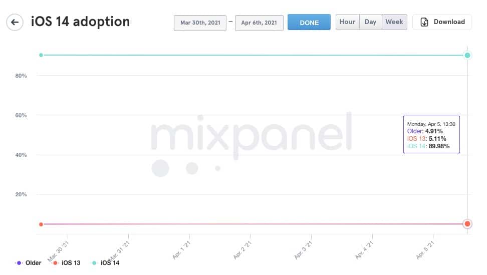
Task: Click the iOS 14 line start point
Action: pyautogui.click(x=41, y=55)
